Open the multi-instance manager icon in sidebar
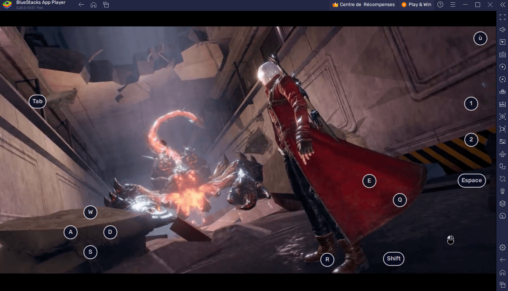Image resolution: width=508 pixels, height=291 pixels. tap(503, 92)
